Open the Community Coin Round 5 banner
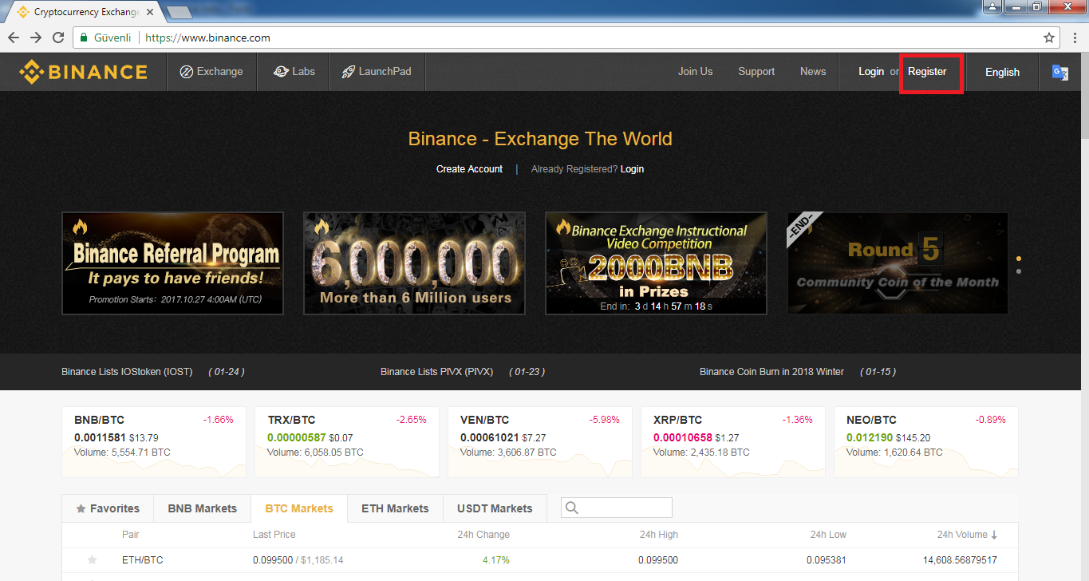The image size is (1089, 581). pos(898,263)
